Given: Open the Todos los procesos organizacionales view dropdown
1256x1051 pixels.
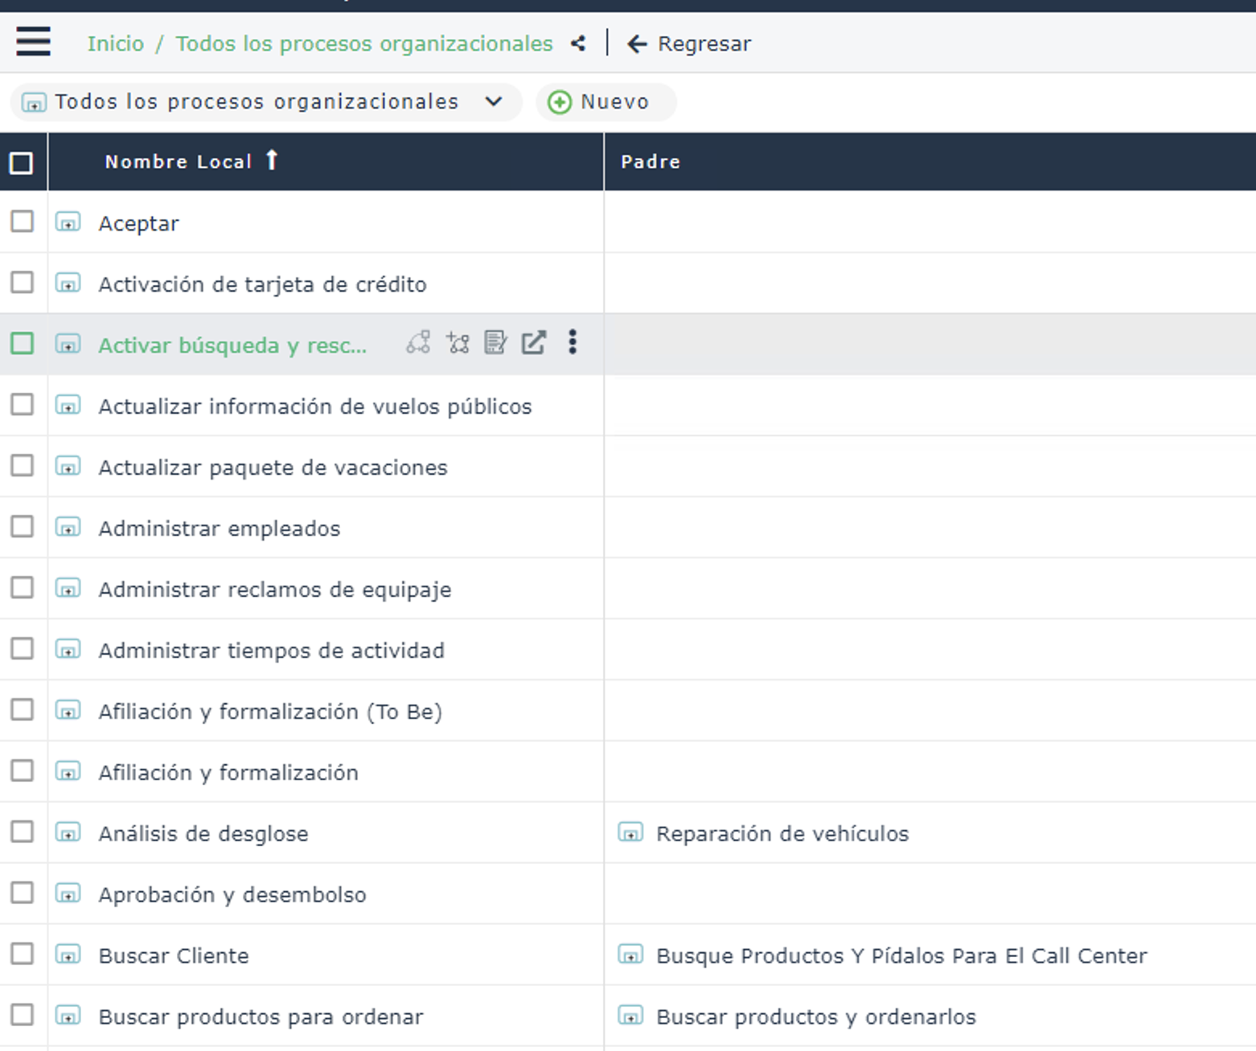Looking at the screenshot, I should tap(265, 102).
